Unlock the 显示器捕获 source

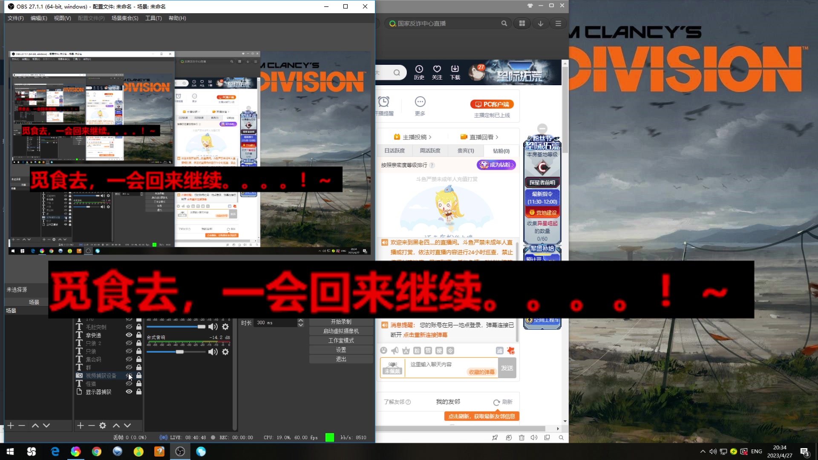(x=139, y=391)
